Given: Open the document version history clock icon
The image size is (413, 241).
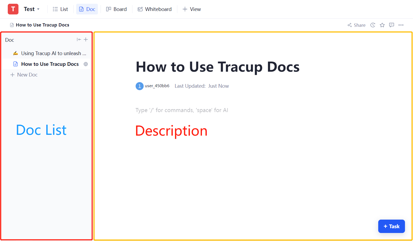Looking at the screenshot, I should (373, 25).
